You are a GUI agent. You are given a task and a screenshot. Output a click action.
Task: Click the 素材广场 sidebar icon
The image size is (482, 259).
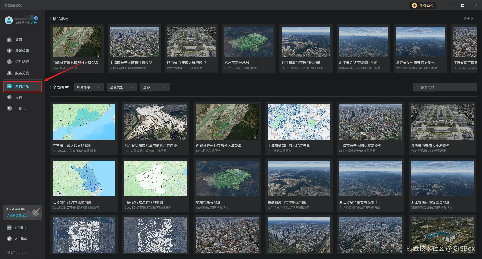[x=9, y=86]
